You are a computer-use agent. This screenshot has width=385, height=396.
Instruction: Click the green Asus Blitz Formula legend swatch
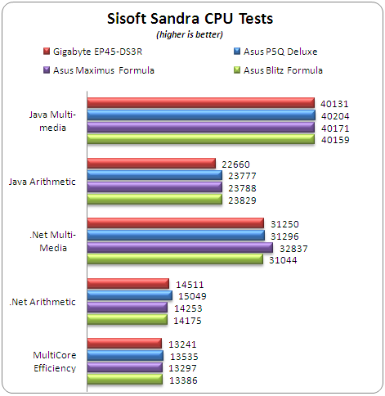click(237, 70)
